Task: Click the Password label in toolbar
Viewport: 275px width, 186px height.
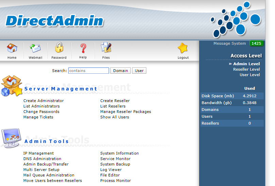Action: coord(59,57)
